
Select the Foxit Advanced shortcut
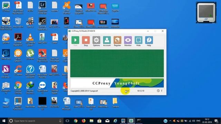(x=6, y=72)
